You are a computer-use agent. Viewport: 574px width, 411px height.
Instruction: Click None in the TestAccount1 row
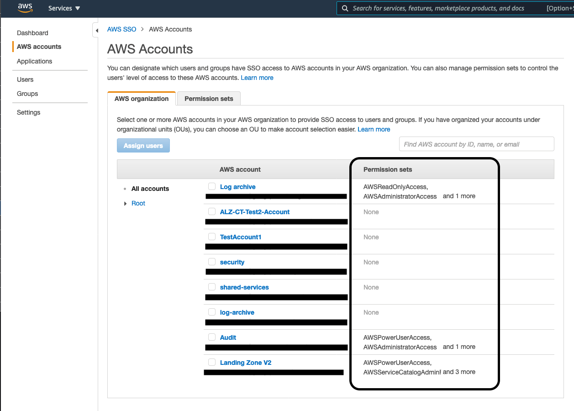(x=371, y=237)
